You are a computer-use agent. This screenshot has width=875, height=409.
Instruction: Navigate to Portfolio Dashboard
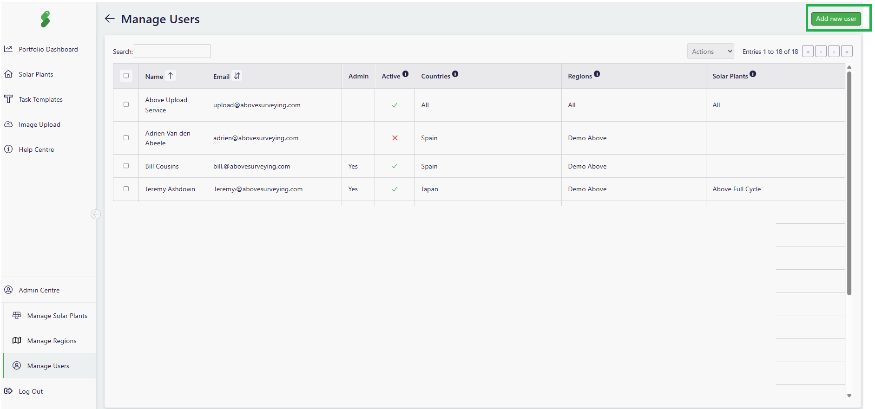48,49
